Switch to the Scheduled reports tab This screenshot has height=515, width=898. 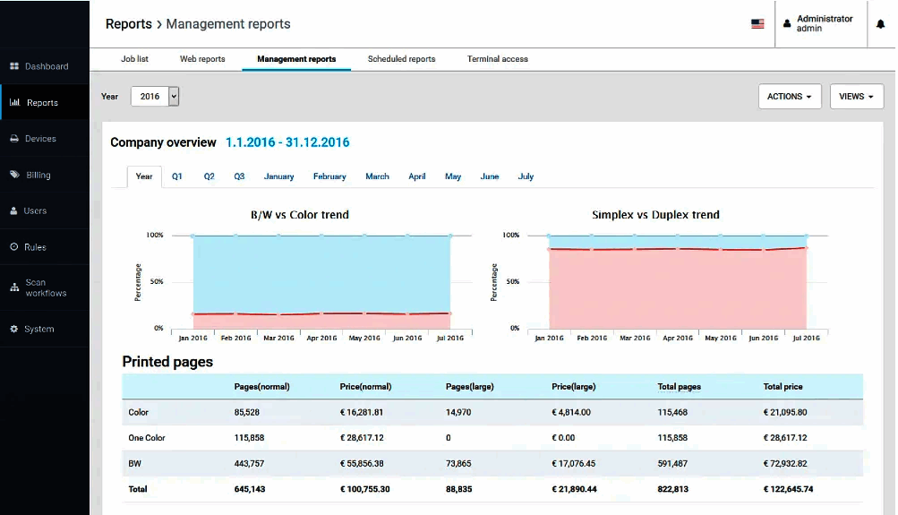[401, 59]
